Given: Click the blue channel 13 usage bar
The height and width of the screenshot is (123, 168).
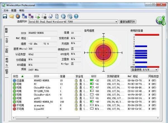Looking at the screenshot, I should 141,62.
